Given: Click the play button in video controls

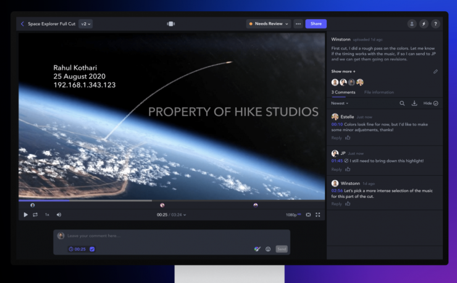Looking at the screenshot, I should coord(25,215).
